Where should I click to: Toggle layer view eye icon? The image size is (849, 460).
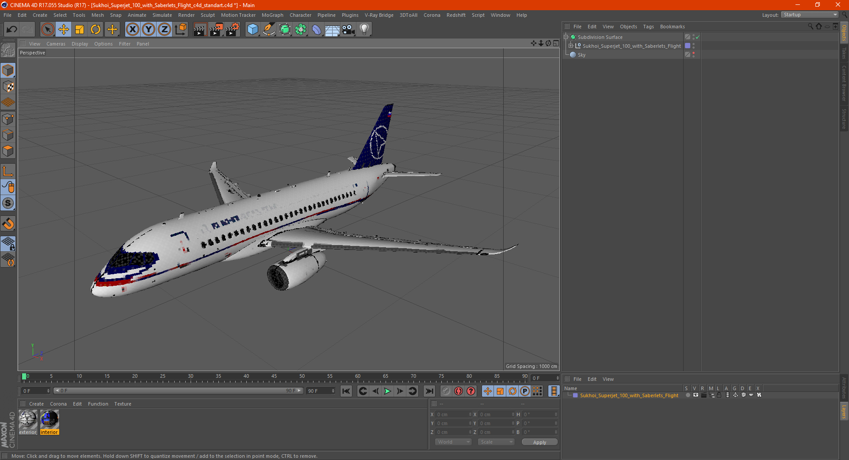[696, 395]
